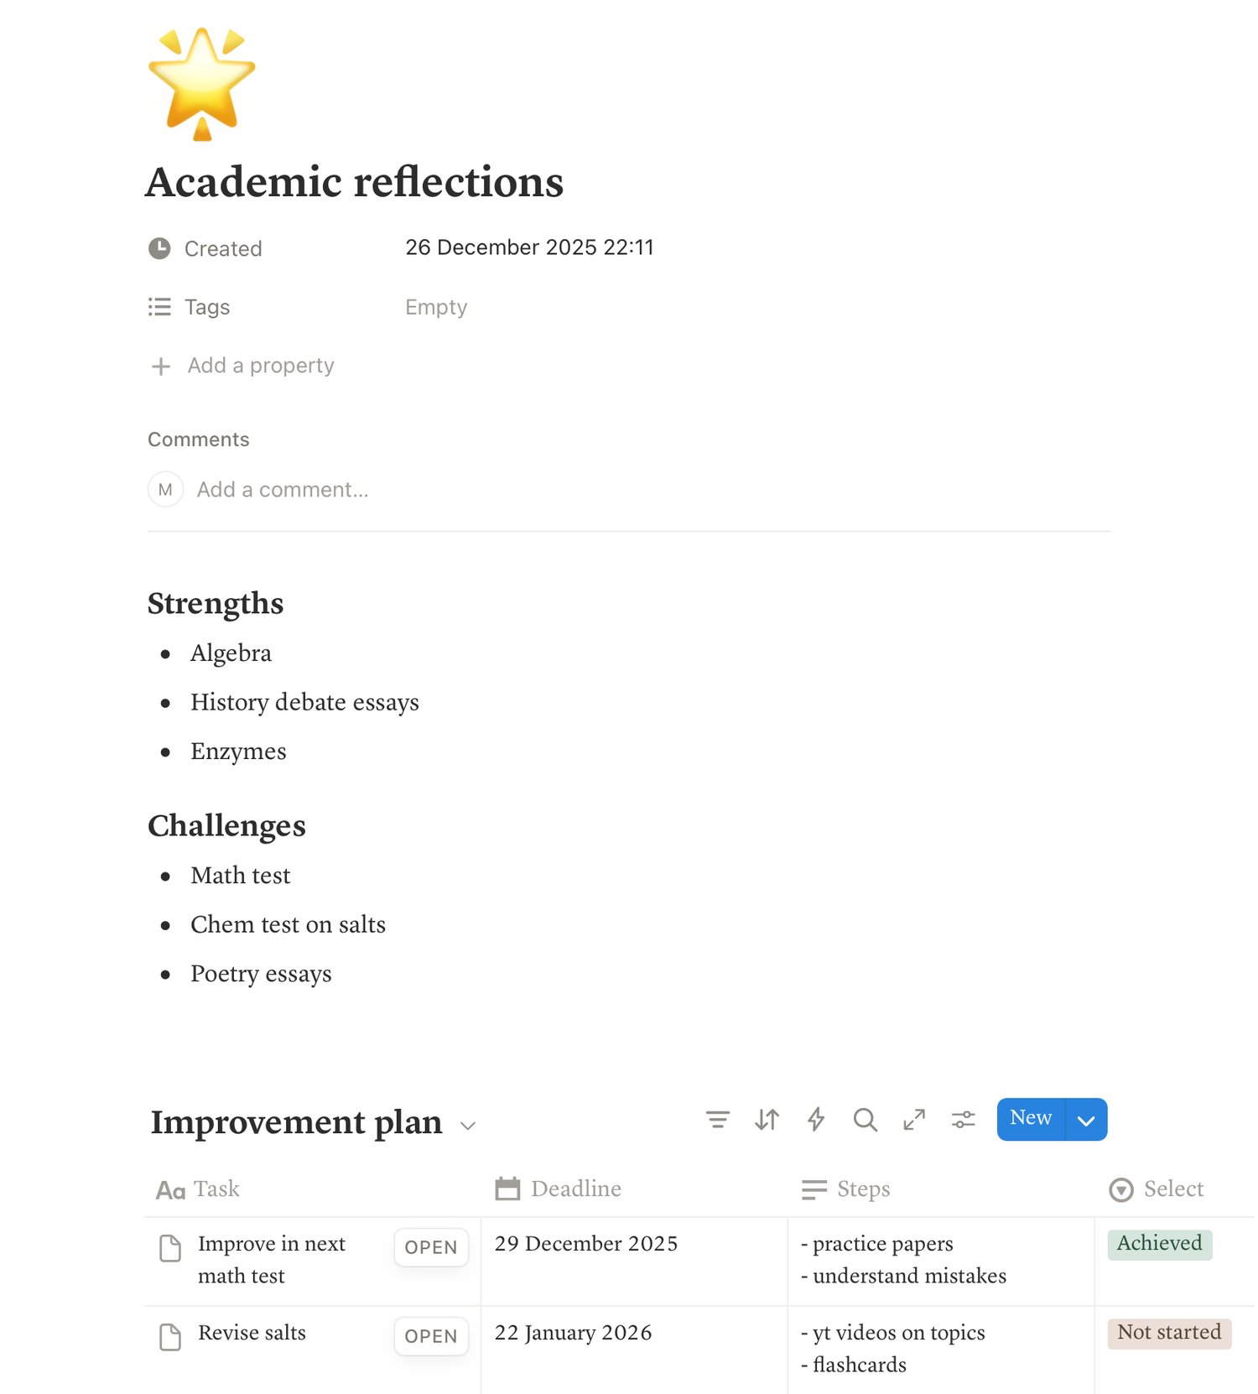Image resolution: width=1258 pixels, height=1394 pixels.
Task: Click the empty Tags value field
Action: pyautogui.click(x=436, y=307)
